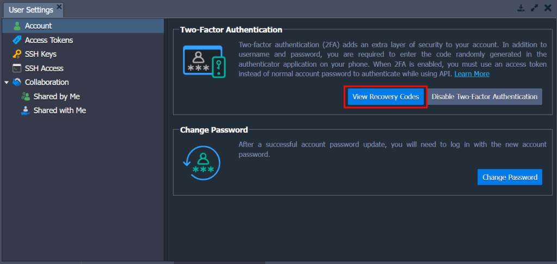Click the download icon in top-right toolbar
The image size is (557, 264).
pos(521,8)
